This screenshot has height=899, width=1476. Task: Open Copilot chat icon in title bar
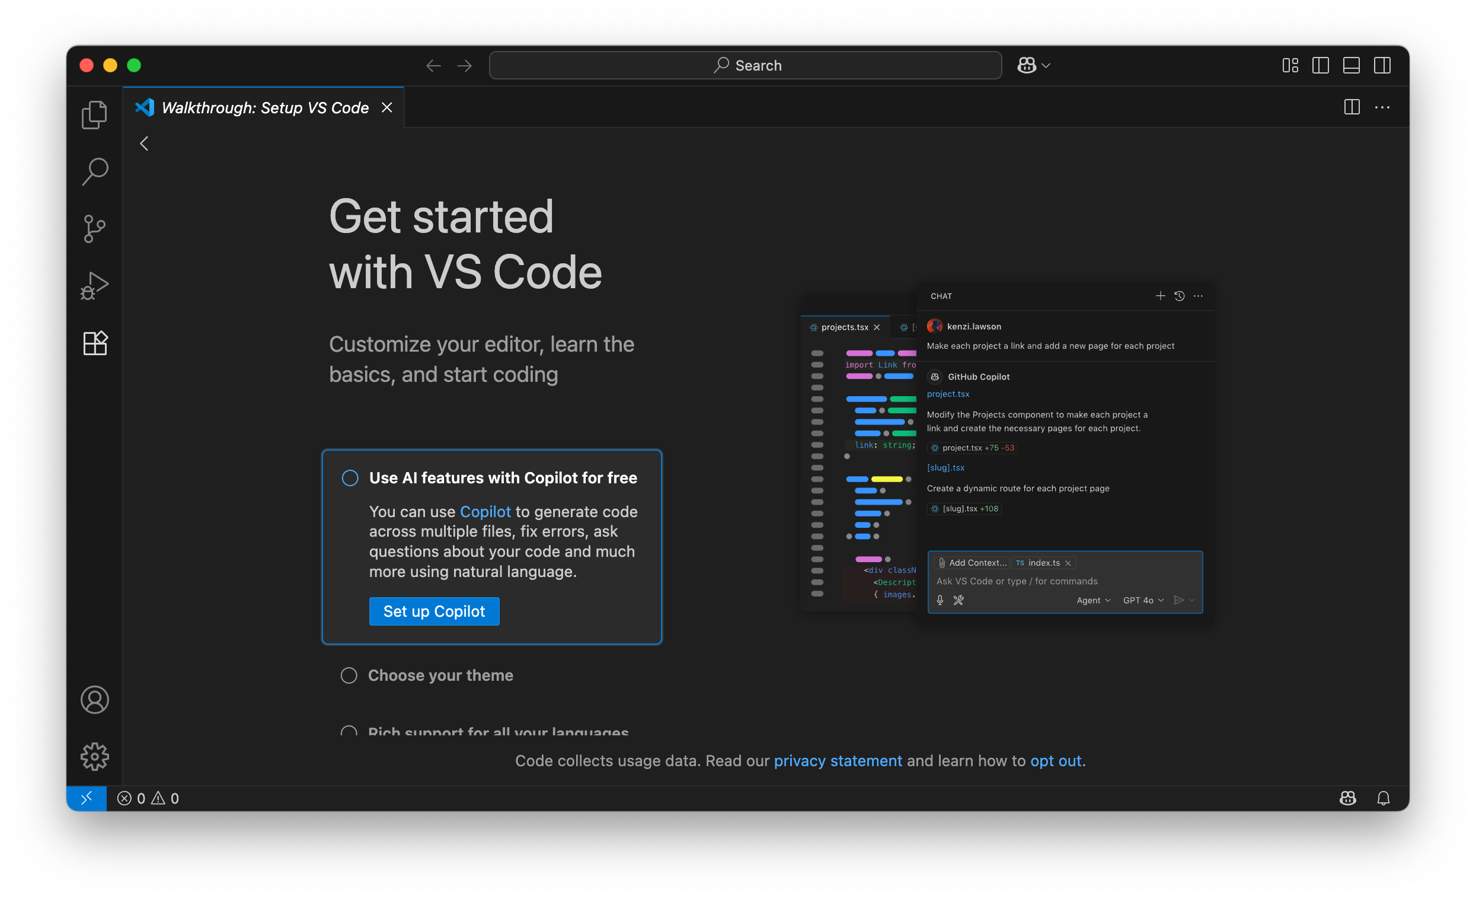click(x=1027, y=65)
